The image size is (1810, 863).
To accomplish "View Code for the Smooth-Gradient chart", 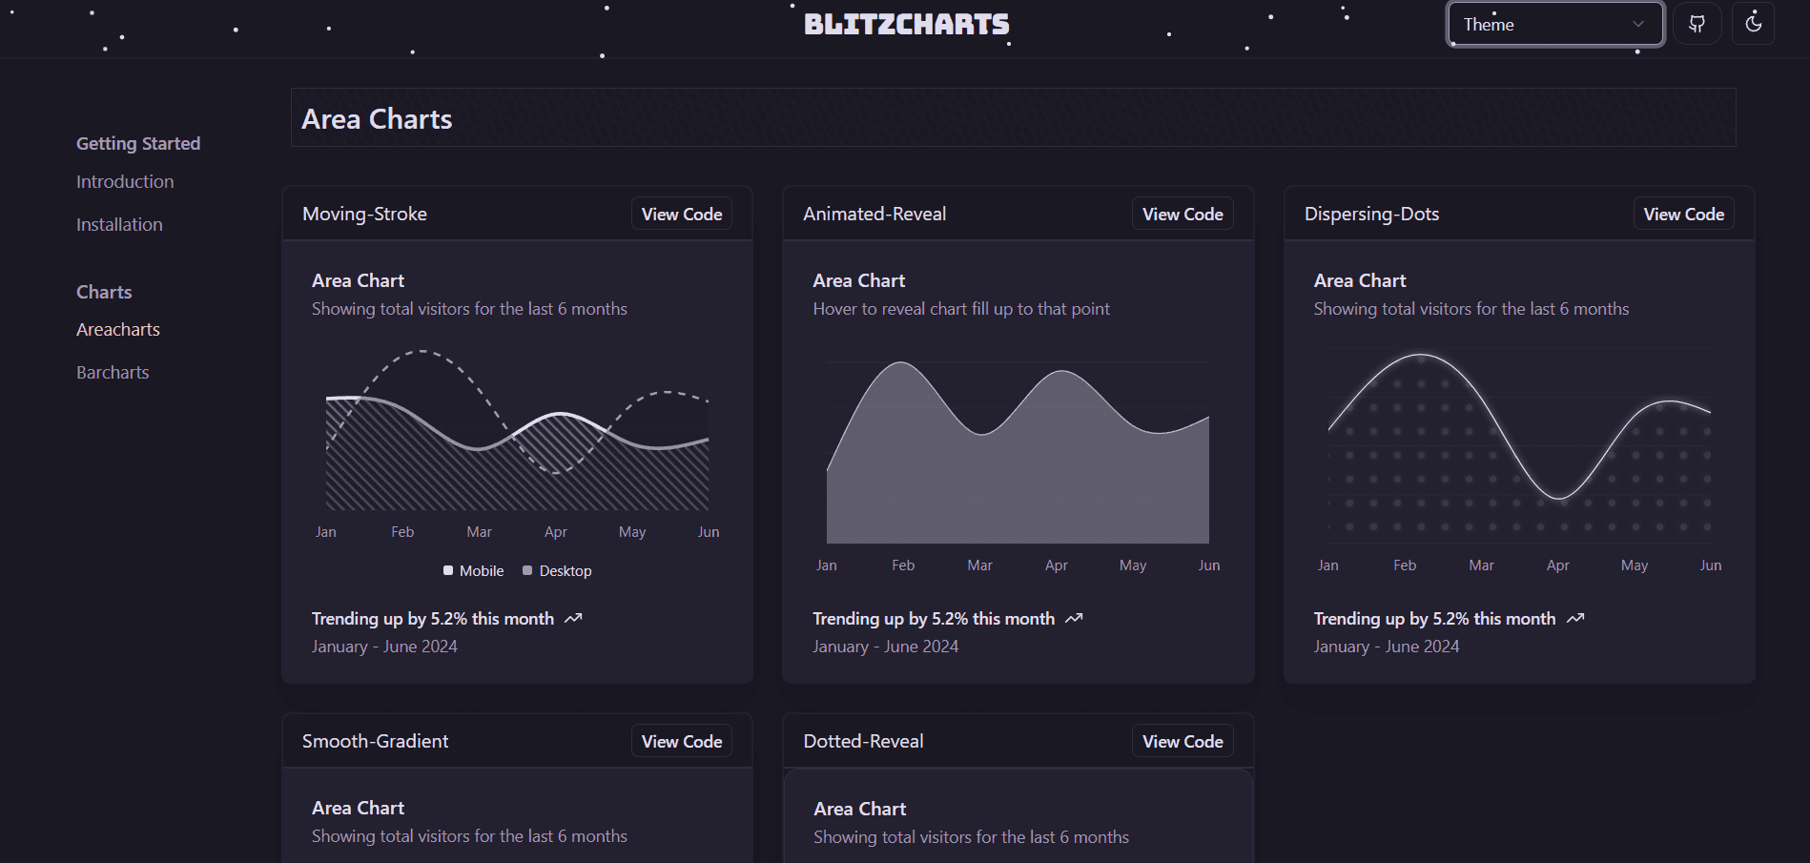I will tap(681, 740).
